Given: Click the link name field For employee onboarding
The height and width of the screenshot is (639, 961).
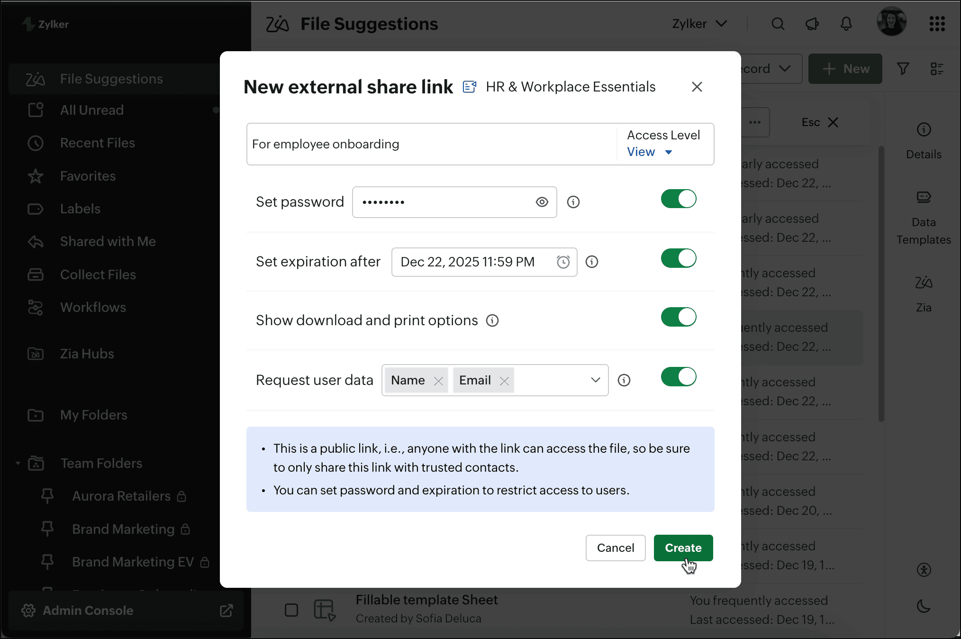Looking at the screenshot, I should point(426,144).
